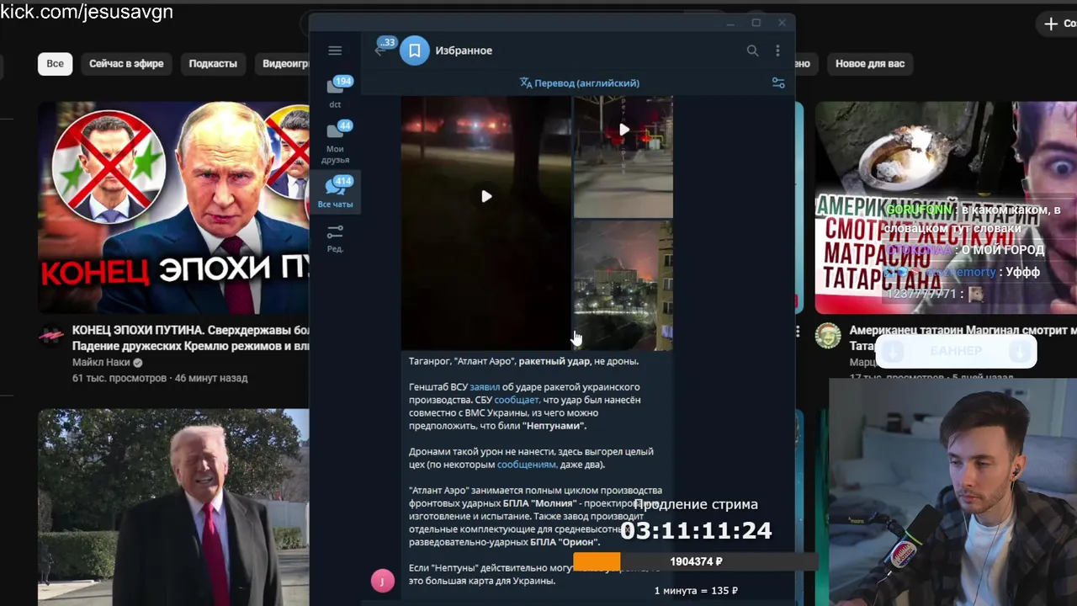This screenshot has height=606, width=1077.
Task: Open the Ред. folder edit option
Action: coord(335,238)
